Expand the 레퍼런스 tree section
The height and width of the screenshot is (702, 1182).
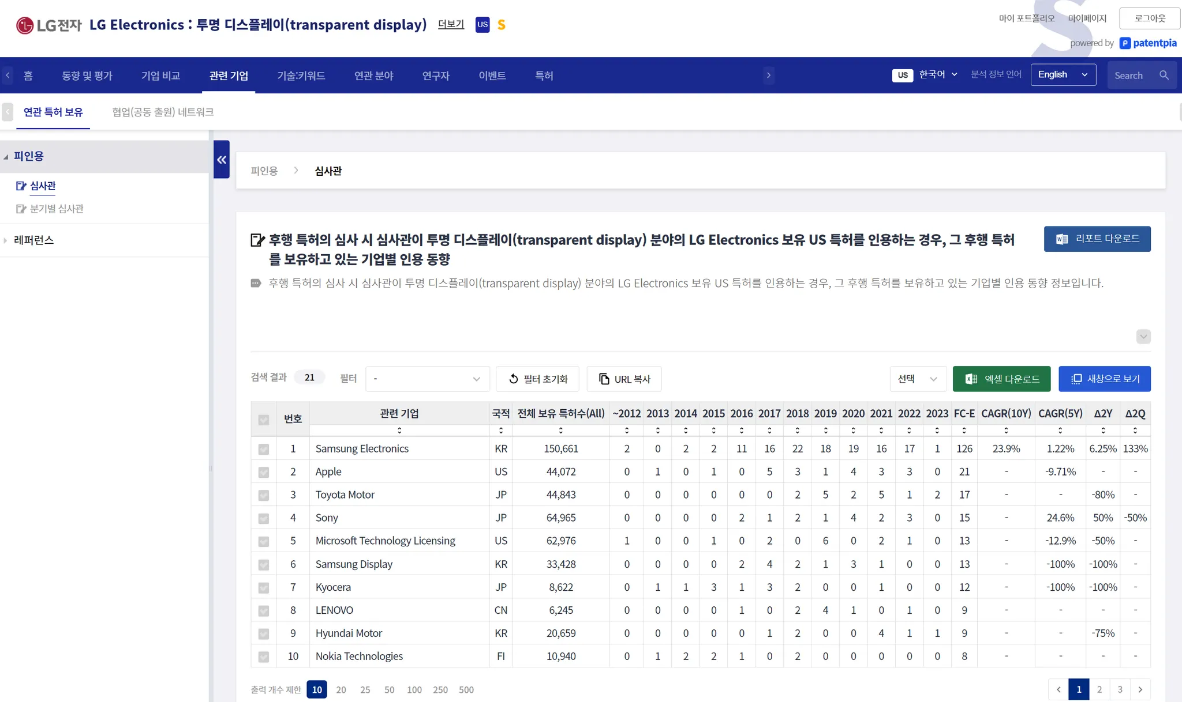click(33, 240)
